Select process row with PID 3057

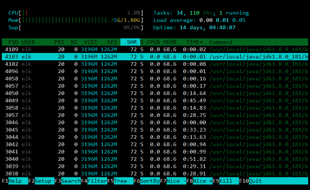(155, 115)
